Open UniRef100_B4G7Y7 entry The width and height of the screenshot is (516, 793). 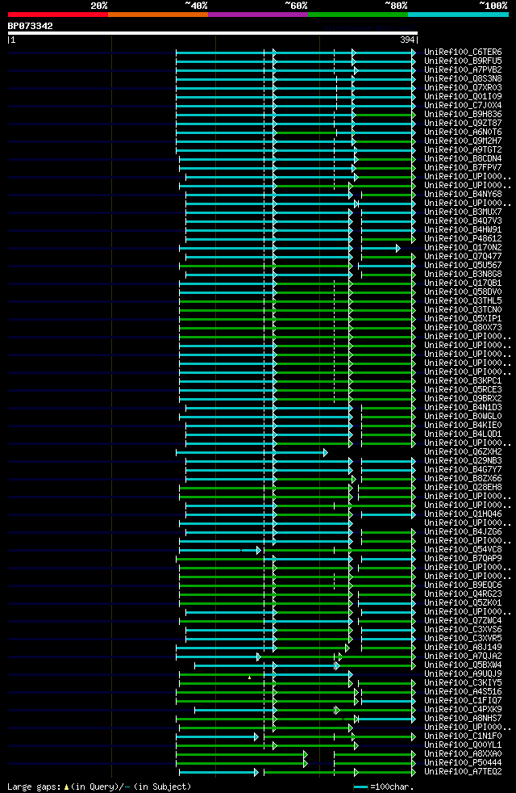coord(463,470)
